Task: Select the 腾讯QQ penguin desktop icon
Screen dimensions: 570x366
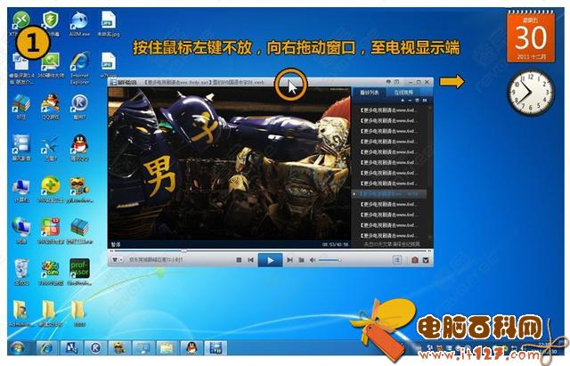Action: [x=79, y=148]
